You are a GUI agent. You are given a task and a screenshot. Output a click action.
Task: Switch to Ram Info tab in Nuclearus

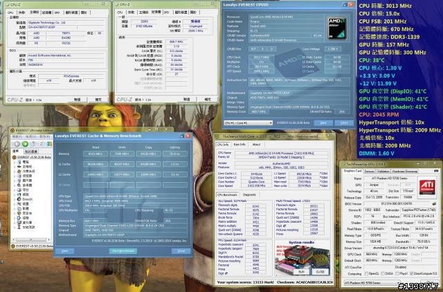[x=239, y=145]
